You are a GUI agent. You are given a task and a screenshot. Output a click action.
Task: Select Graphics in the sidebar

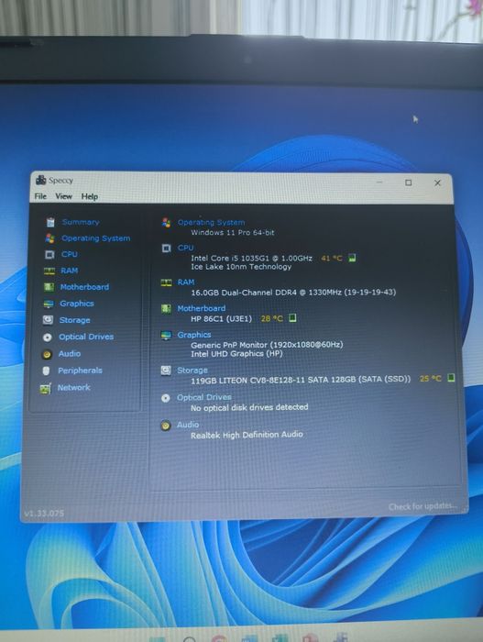[x=77, y=303]
